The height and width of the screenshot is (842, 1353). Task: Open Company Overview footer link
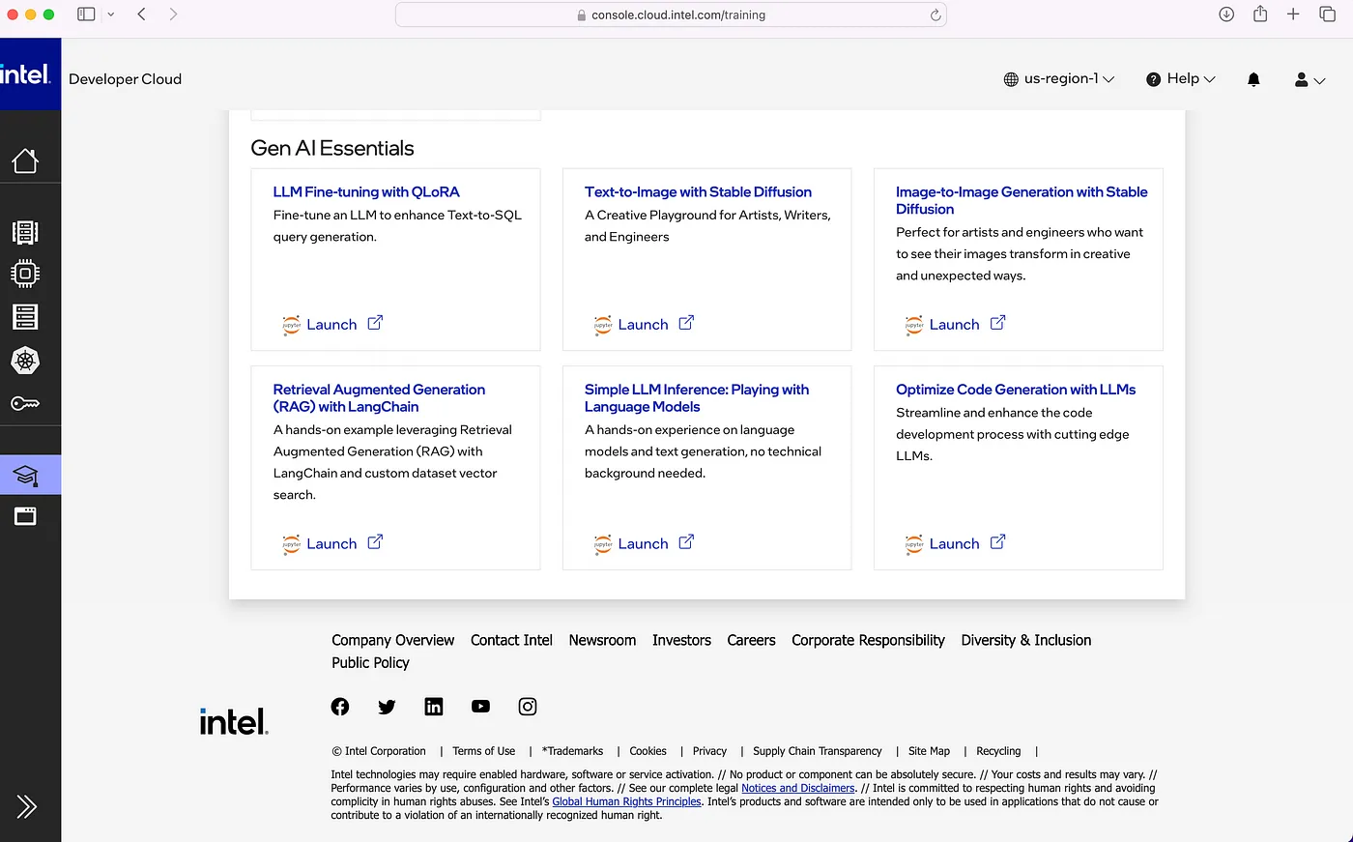(x=392, y=640)
